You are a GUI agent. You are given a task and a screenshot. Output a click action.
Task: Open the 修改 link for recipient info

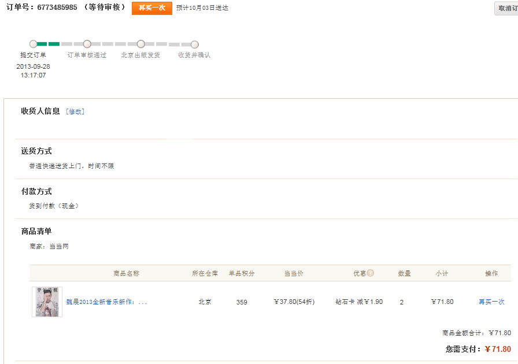[x=75, y=112]
